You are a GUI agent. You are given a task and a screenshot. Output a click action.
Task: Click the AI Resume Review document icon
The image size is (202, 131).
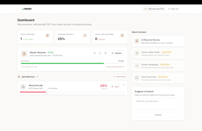coord(137,41)
